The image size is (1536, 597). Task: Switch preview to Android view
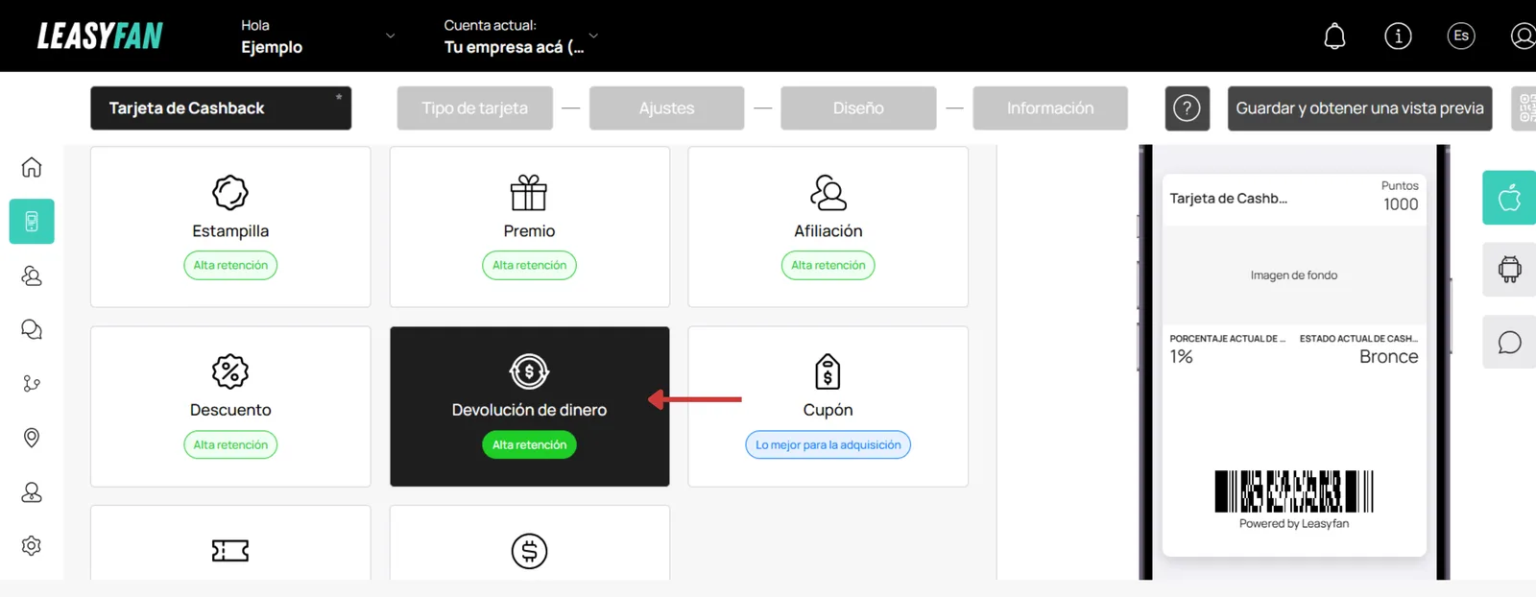[x=1509, y=270]
